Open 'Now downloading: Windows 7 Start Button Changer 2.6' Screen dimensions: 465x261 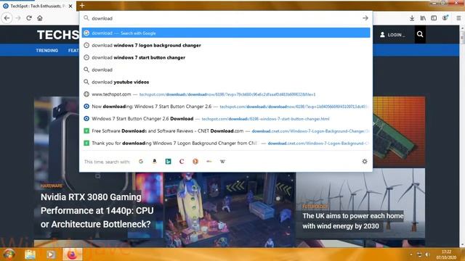tap(226, 107)
